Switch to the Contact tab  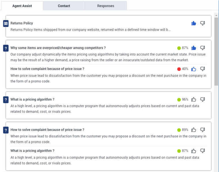[x=64, y=6]
